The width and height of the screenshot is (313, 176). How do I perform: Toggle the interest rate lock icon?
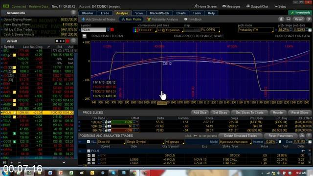tap(280, 142)
